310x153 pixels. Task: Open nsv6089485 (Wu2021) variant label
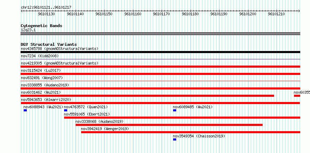point(193,107)
